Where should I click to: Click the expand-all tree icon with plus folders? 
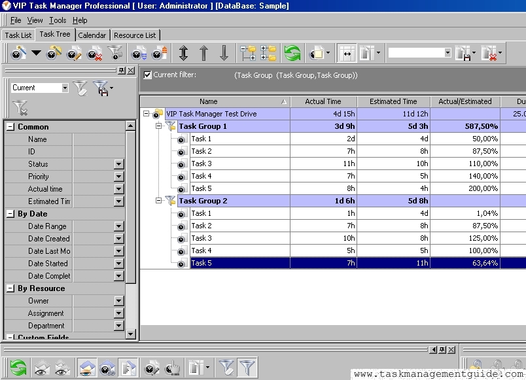268,53
